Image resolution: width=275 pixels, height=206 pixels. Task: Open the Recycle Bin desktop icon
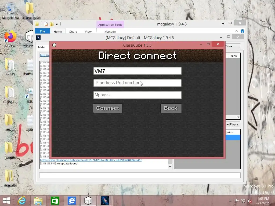[x=10, y=11]
